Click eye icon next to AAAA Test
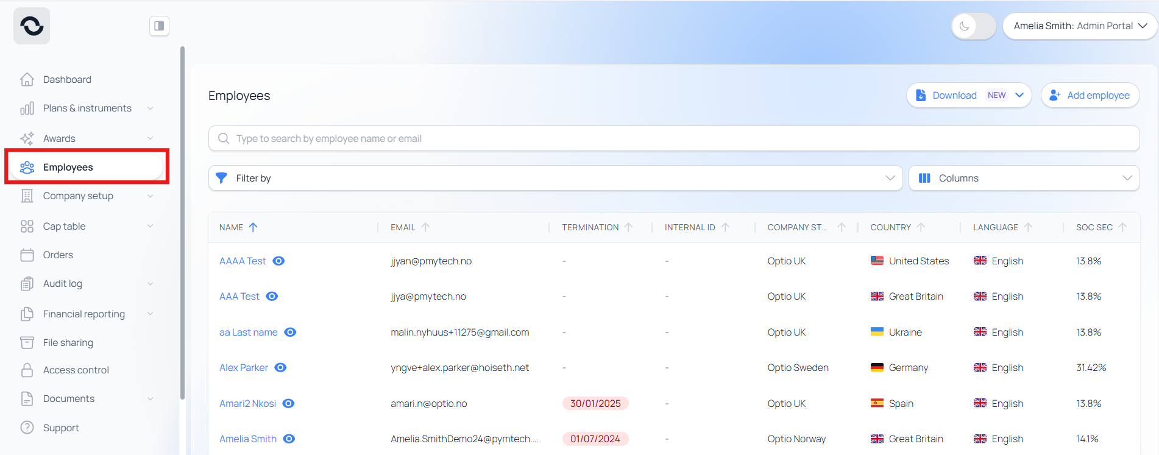1159x455 pixels. click(x=278, y=261)
